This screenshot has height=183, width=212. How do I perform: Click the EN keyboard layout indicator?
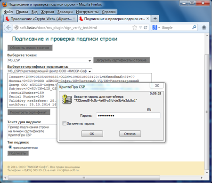pos(149,110)
